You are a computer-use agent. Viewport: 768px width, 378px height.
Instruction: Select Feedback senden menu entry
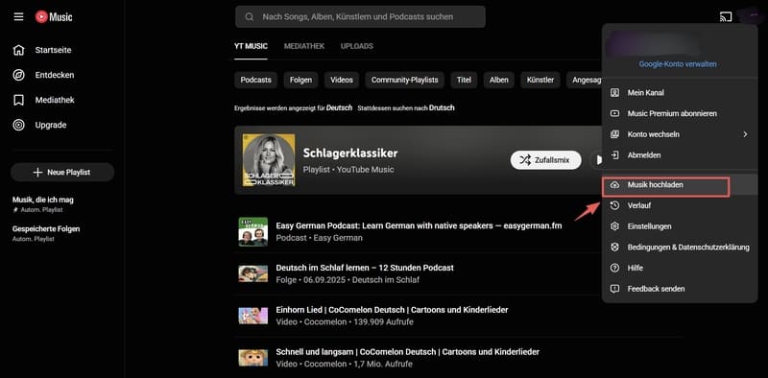680,289
